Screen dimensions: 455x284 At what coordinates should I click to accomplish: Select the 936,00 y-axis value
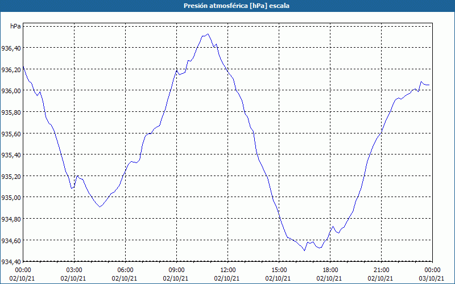(11, 91)
